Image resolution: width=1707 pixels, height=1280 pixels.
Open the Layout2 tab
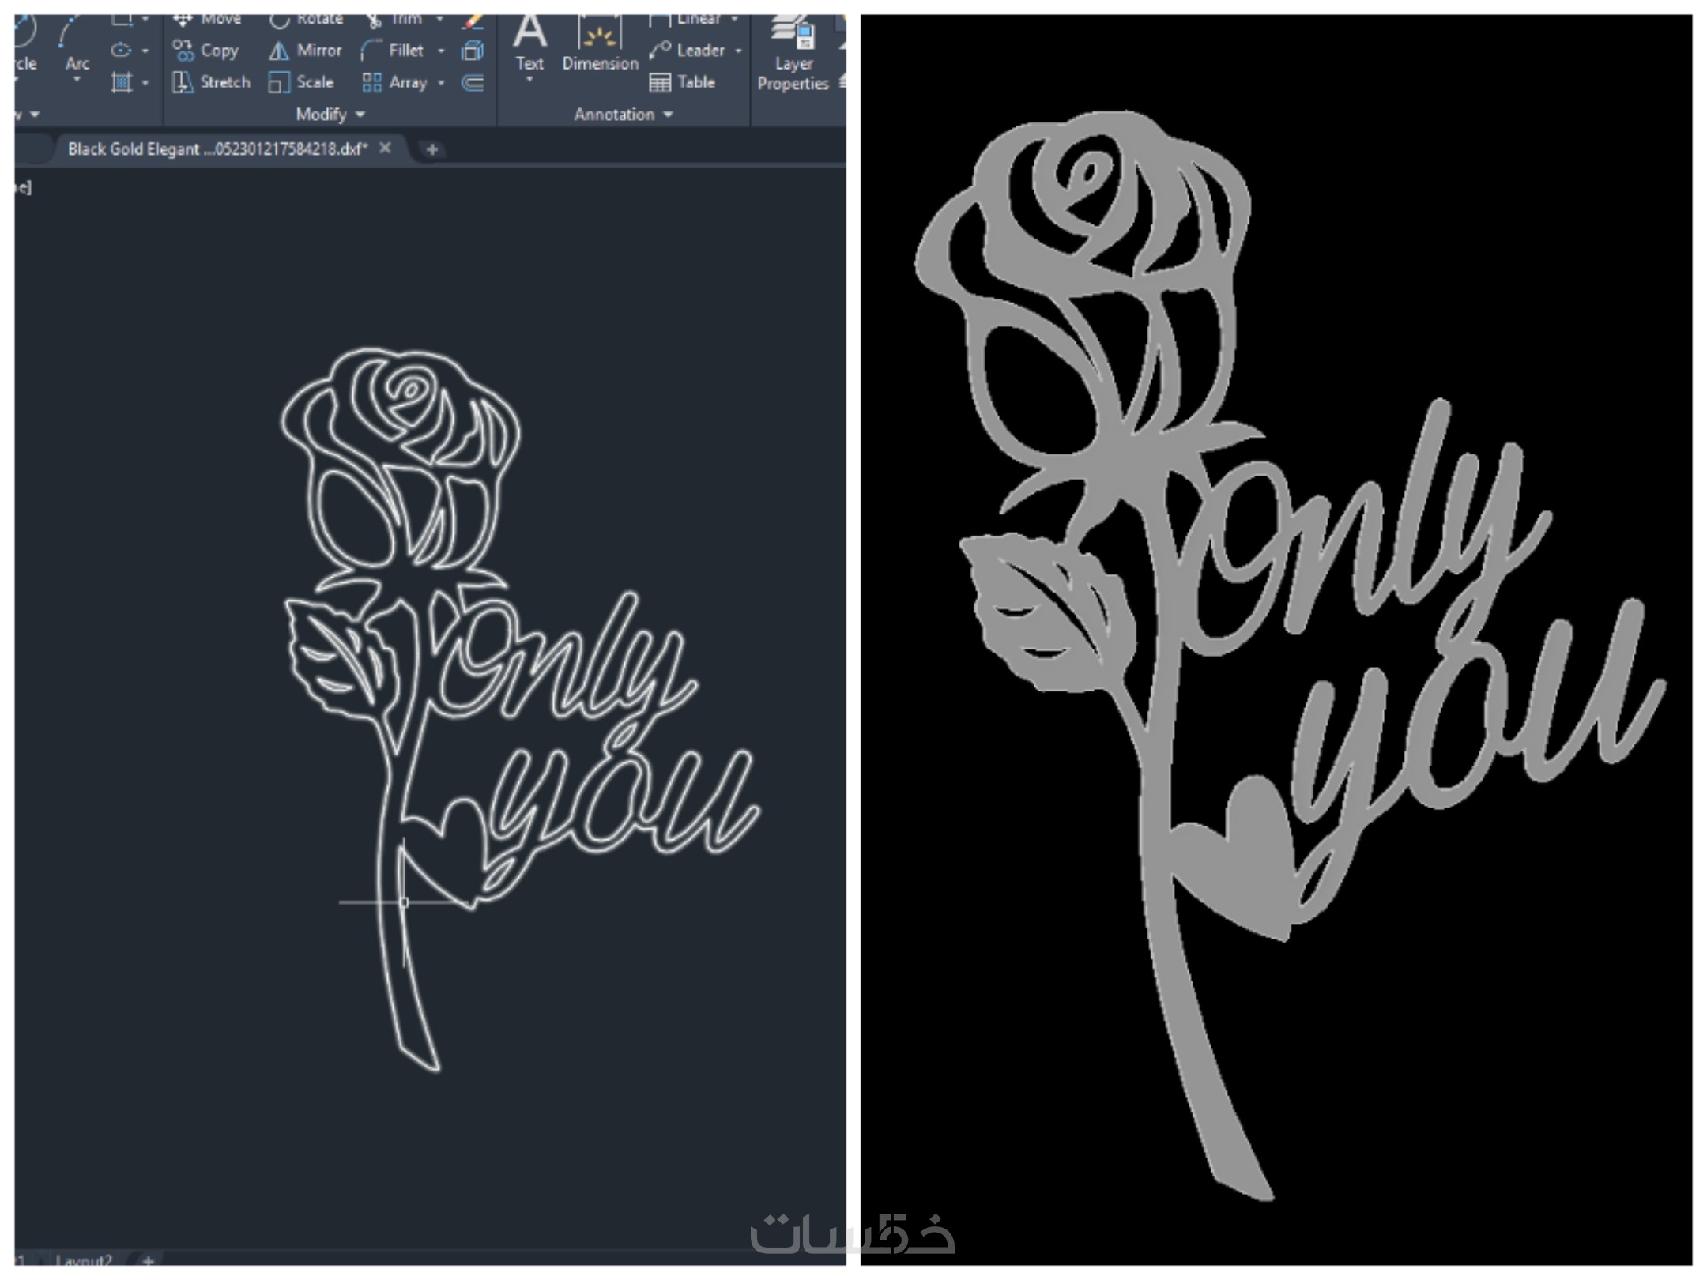point(84,1259)
